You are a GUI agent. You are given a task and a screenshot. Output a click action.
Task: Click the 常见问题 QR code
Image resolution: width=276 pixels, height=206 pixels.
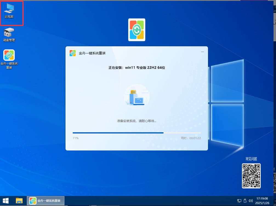coord(251,176)
